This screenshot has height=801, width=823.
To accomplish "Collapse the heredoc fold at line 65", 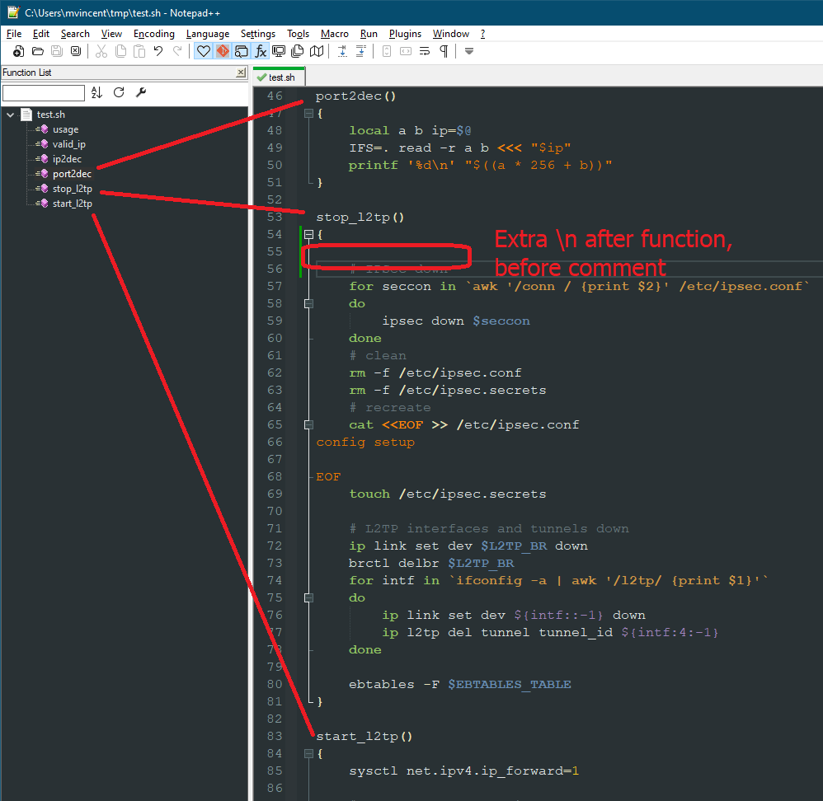I will [308, 425].
